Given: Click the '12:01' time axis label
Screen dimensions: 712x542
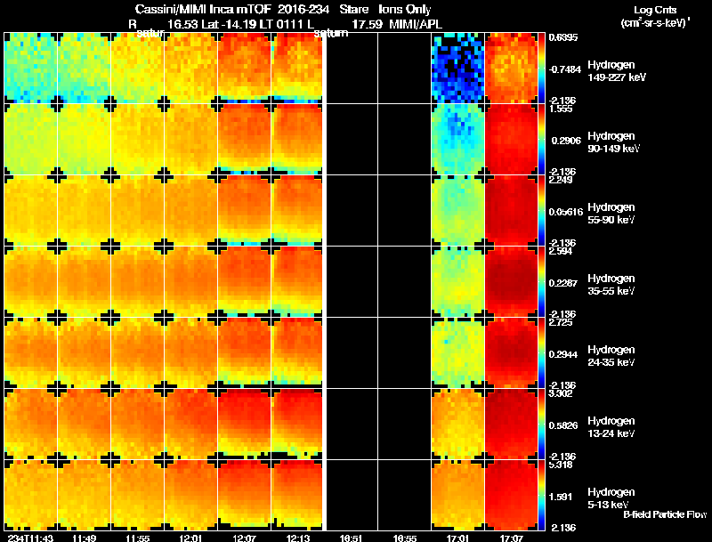Looking at the screenshot, I should (190, 538).
